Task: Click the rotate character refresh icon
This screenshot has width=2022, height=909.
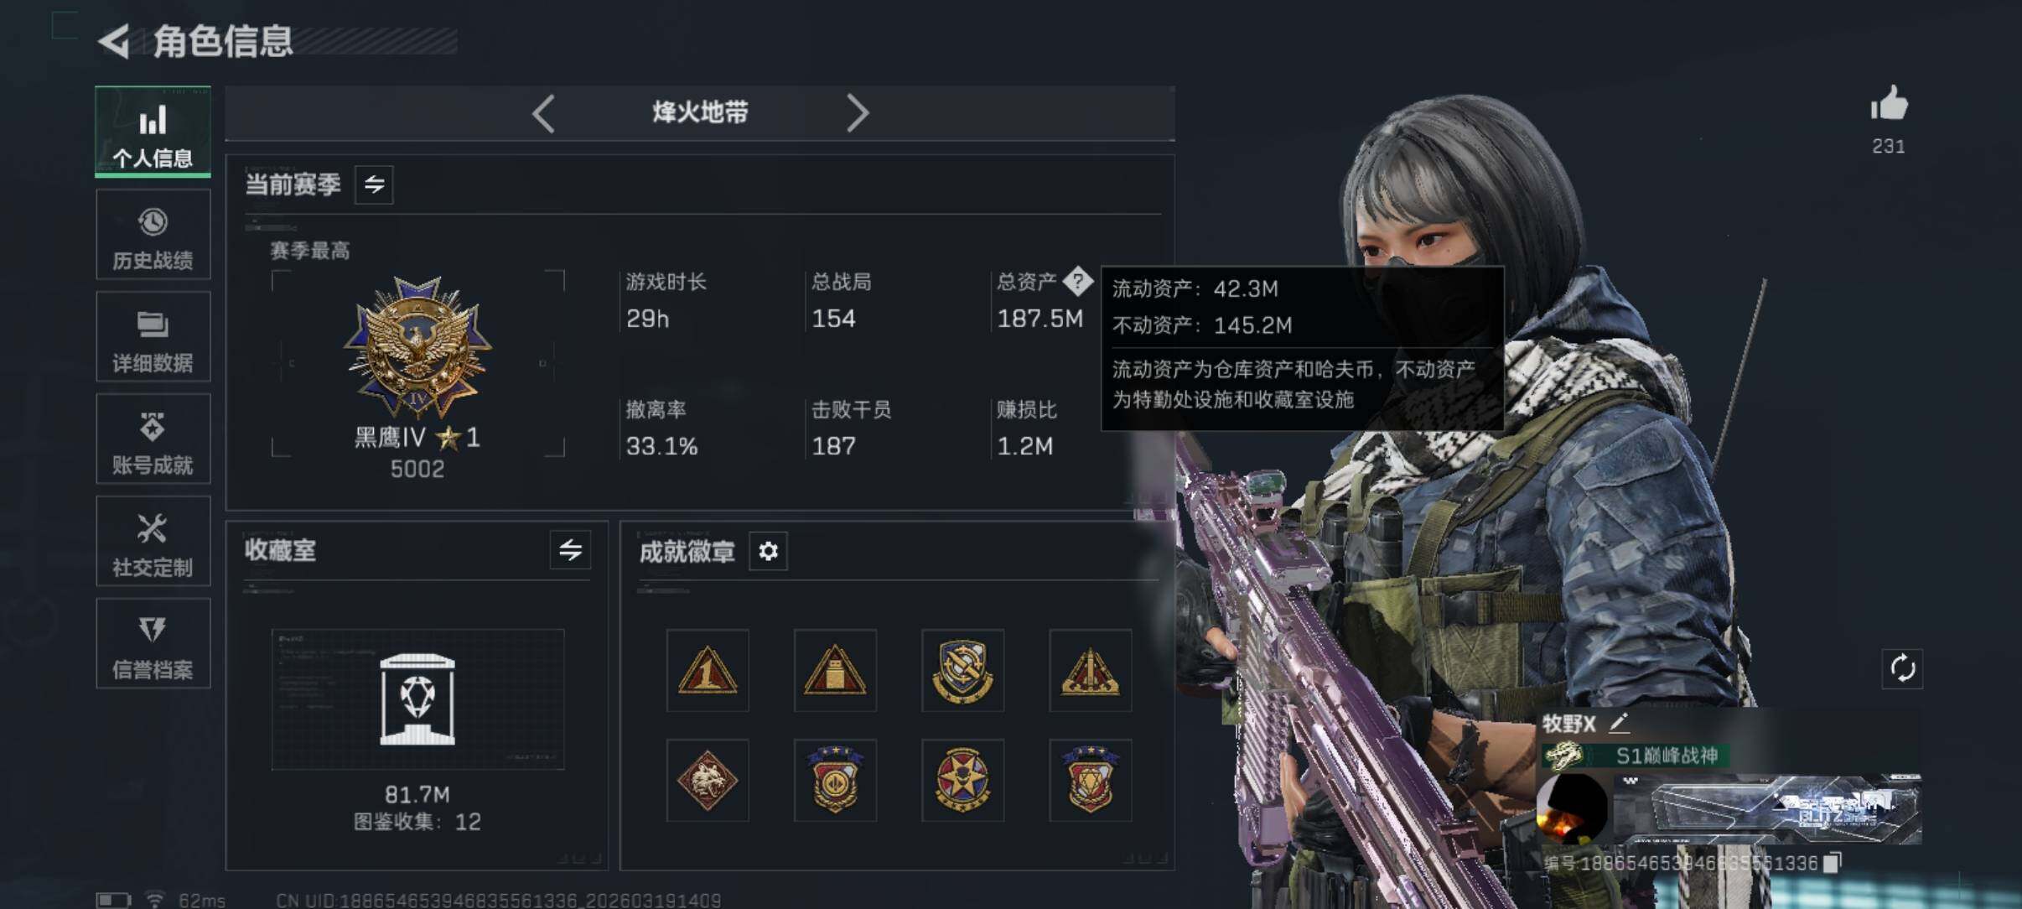Action: click(x=1902, y=668)
